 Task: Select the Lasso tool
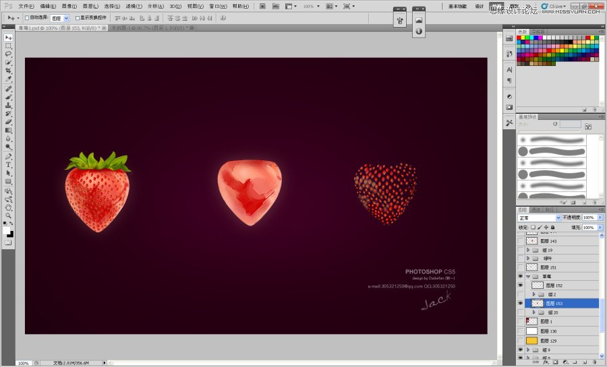9,54
